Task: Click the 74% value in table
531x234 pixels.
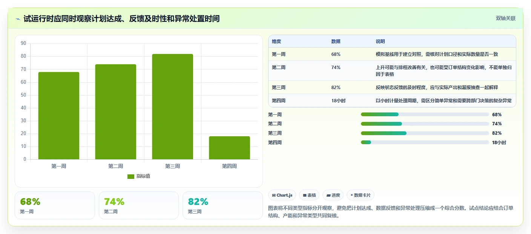Action: (336, 68)
